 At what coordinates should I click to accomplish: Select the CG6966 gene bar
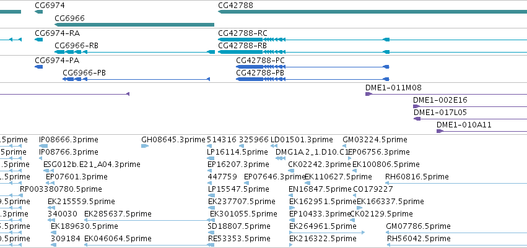click(x=134, y=25)
